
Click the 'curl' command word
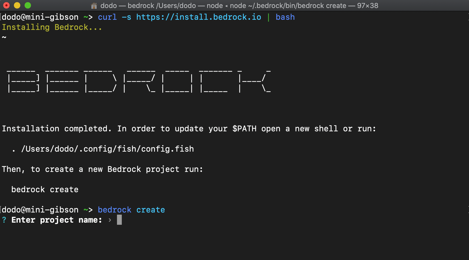(x=107, y=17)
